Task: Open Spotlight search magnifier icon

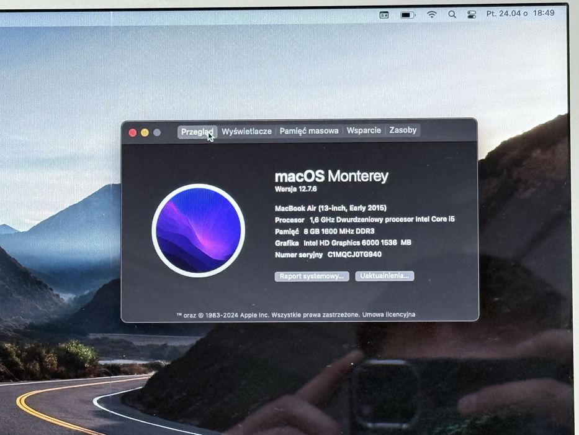Action: tap(452, 14)
